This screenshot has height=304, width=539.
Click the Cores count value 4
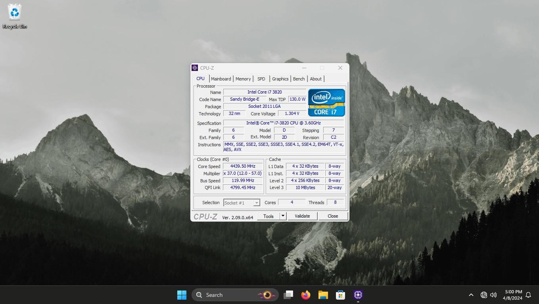coord(292,202)
